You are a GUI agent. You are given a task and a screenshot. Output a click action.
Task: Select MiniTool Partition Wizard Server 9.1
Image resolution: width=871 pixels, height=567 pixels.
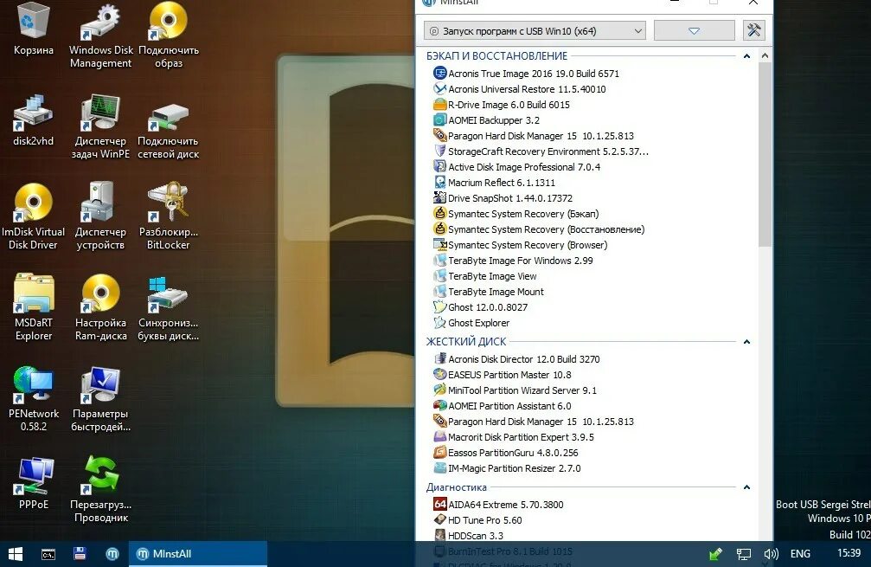(515, 390)
